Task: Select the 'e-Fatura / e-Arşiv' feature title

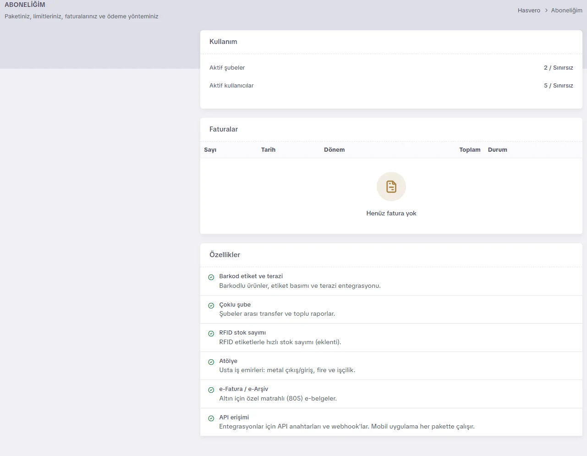Action: tap(244, 389)
